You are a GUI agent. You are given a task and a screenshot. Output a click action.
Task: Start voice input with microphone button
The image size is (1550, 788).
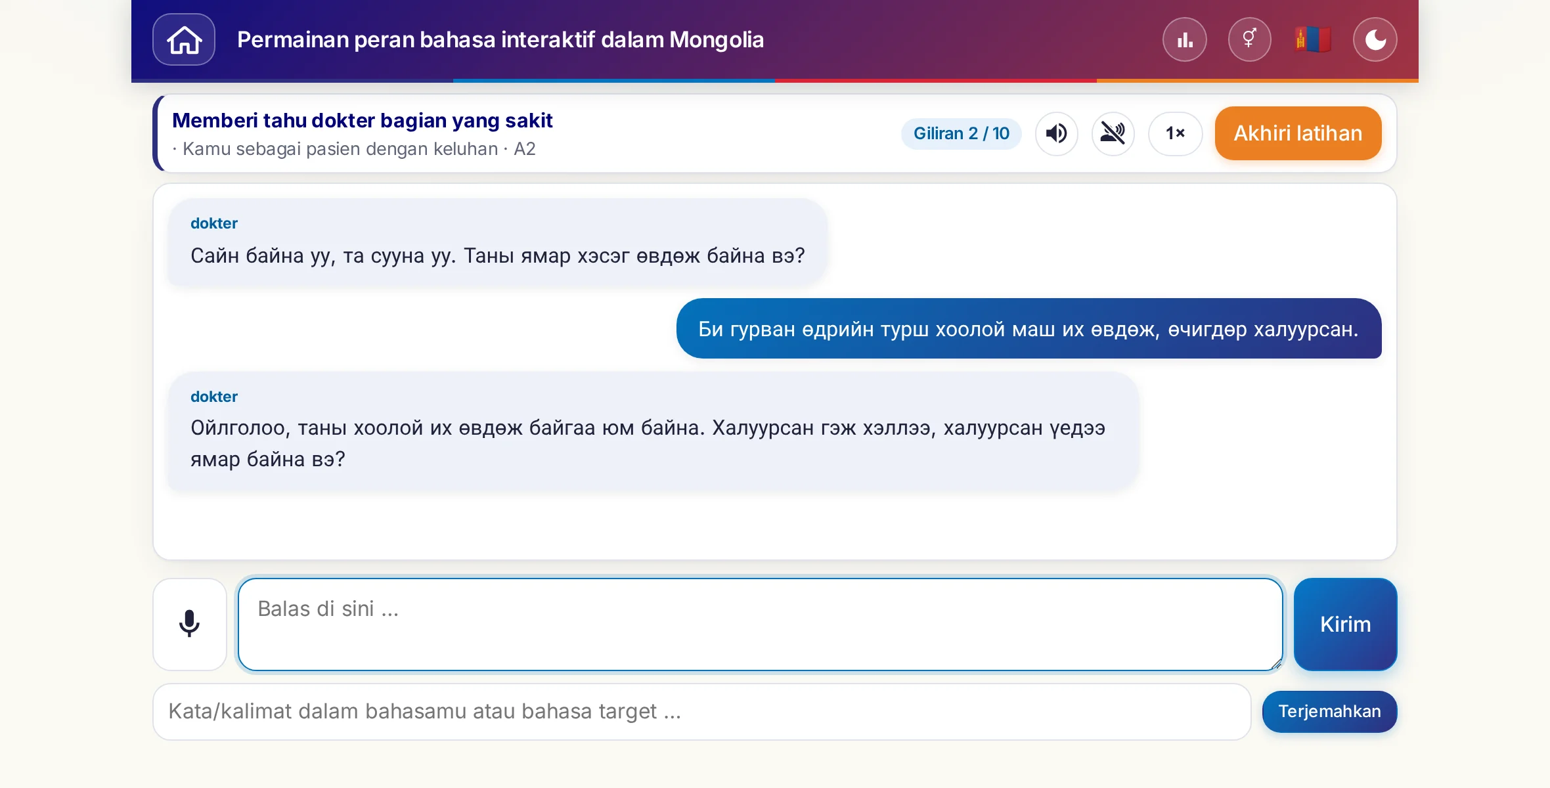click(190, 624)
